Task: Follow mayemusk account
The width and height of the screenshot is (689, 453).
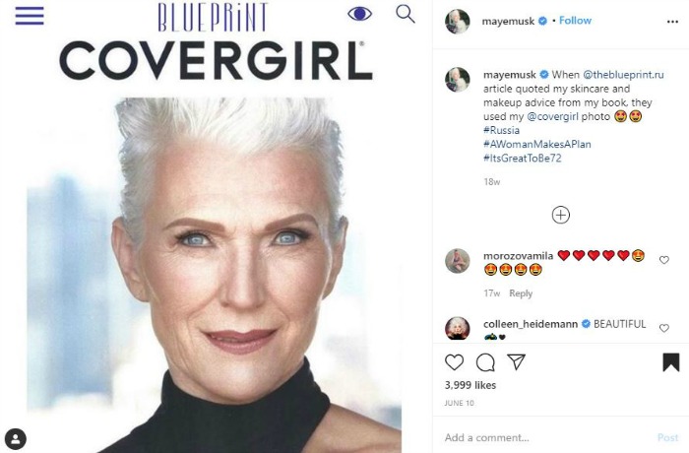Action: point(575,21)
